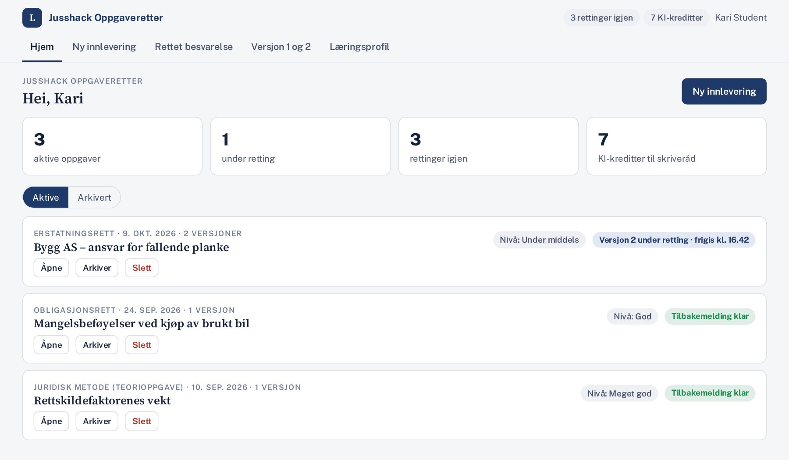Click the "Nivå: God" badge
Screen dimensions: 789x460
point(633,316)
